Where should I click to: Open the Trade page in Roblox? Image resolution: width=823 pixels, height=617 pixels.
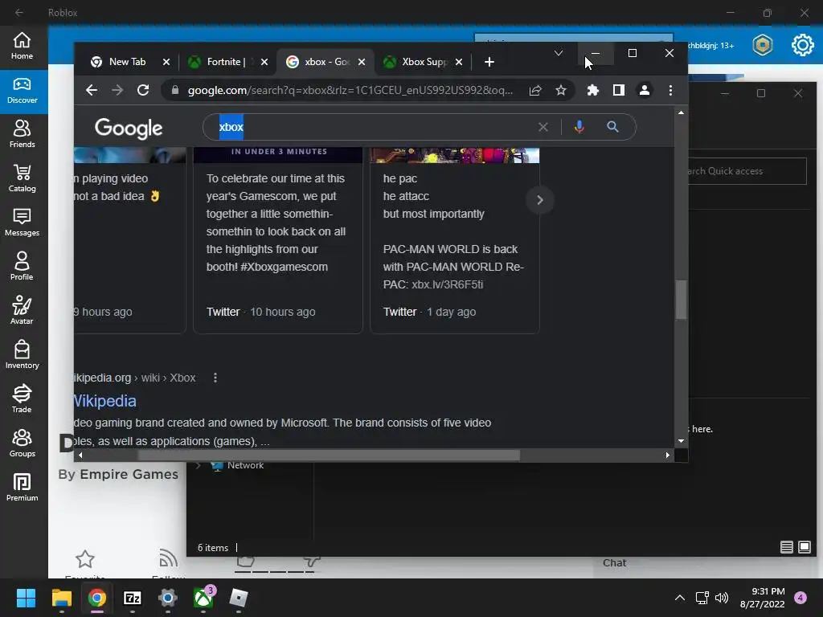coord(22,398)
